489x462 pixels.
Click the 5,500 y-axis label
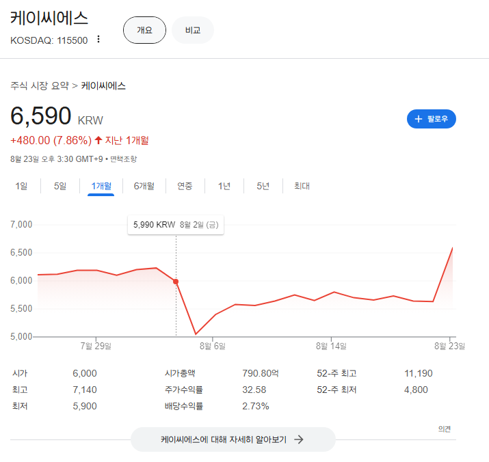coord(21,309)
